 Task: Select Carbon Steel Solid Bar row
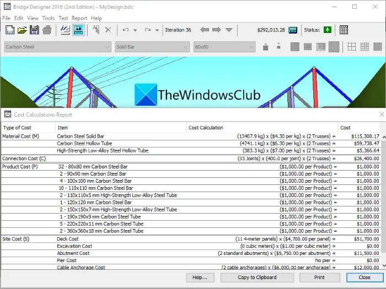click(191, 137)
